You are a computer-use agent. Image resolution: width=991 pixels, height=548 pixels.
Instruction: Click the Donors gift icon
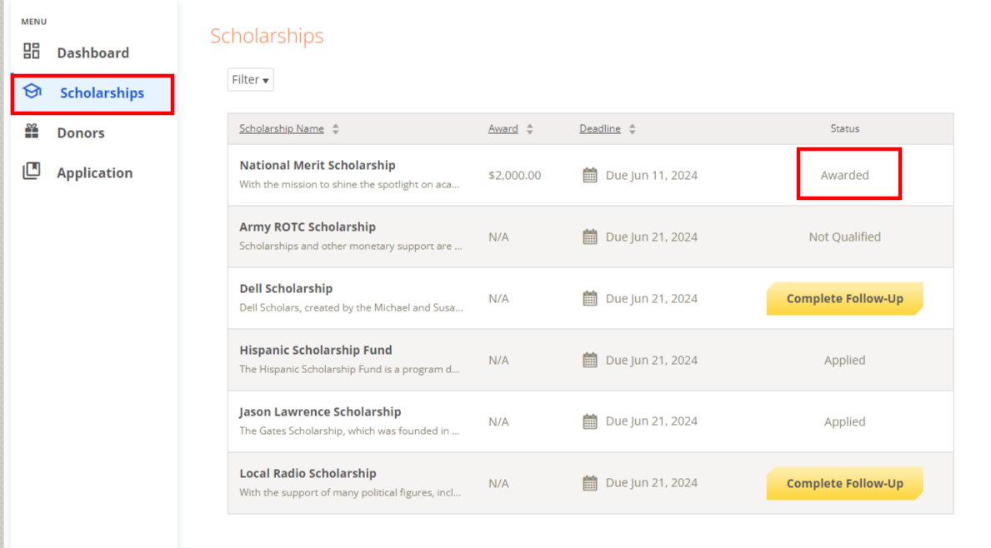[x=32, y=132]
